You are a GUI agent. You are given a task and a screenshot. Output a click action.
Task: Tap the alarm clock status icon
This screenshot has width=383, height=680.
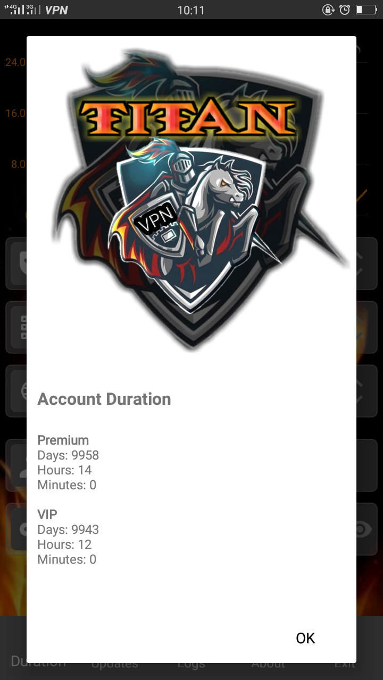click(x=345, y=10)
